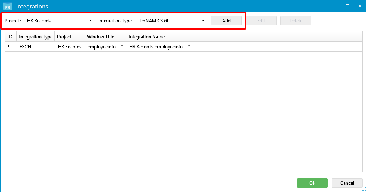Screen dimensions: 366x192
Task: Select the 'employeeinfo - .*' window title cell
Action: 105,47
